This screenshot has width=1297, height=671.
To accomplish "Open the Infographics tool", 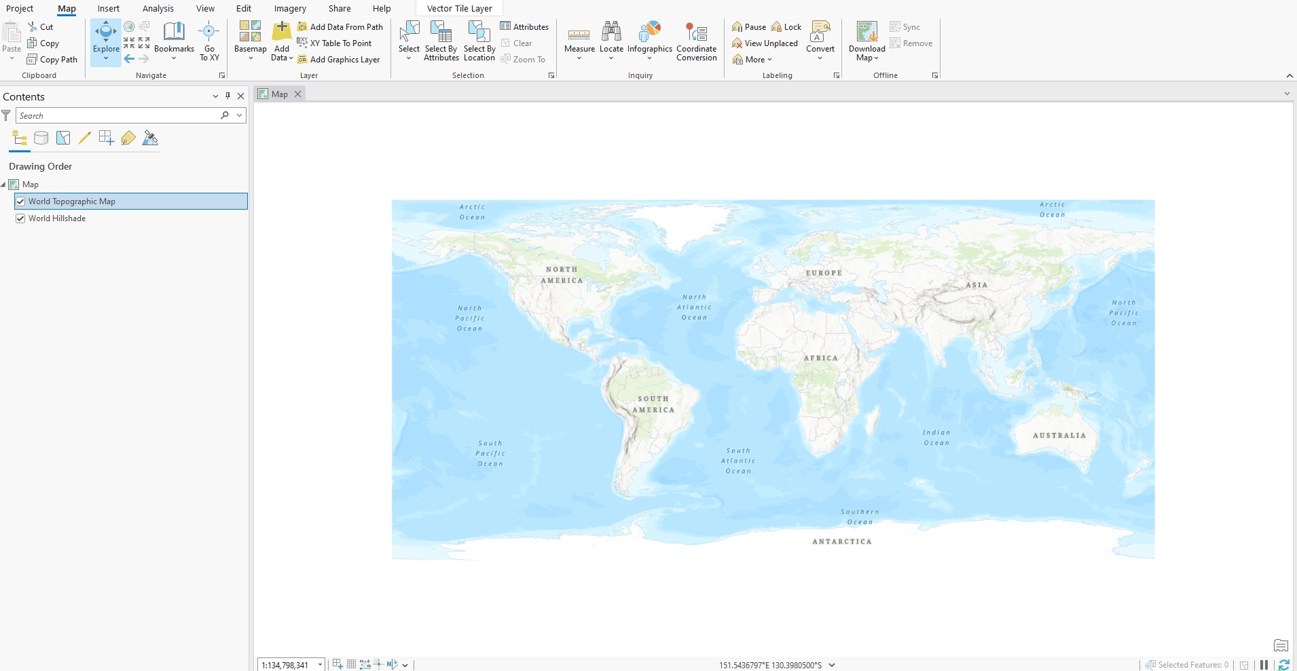I will (649, 34).
